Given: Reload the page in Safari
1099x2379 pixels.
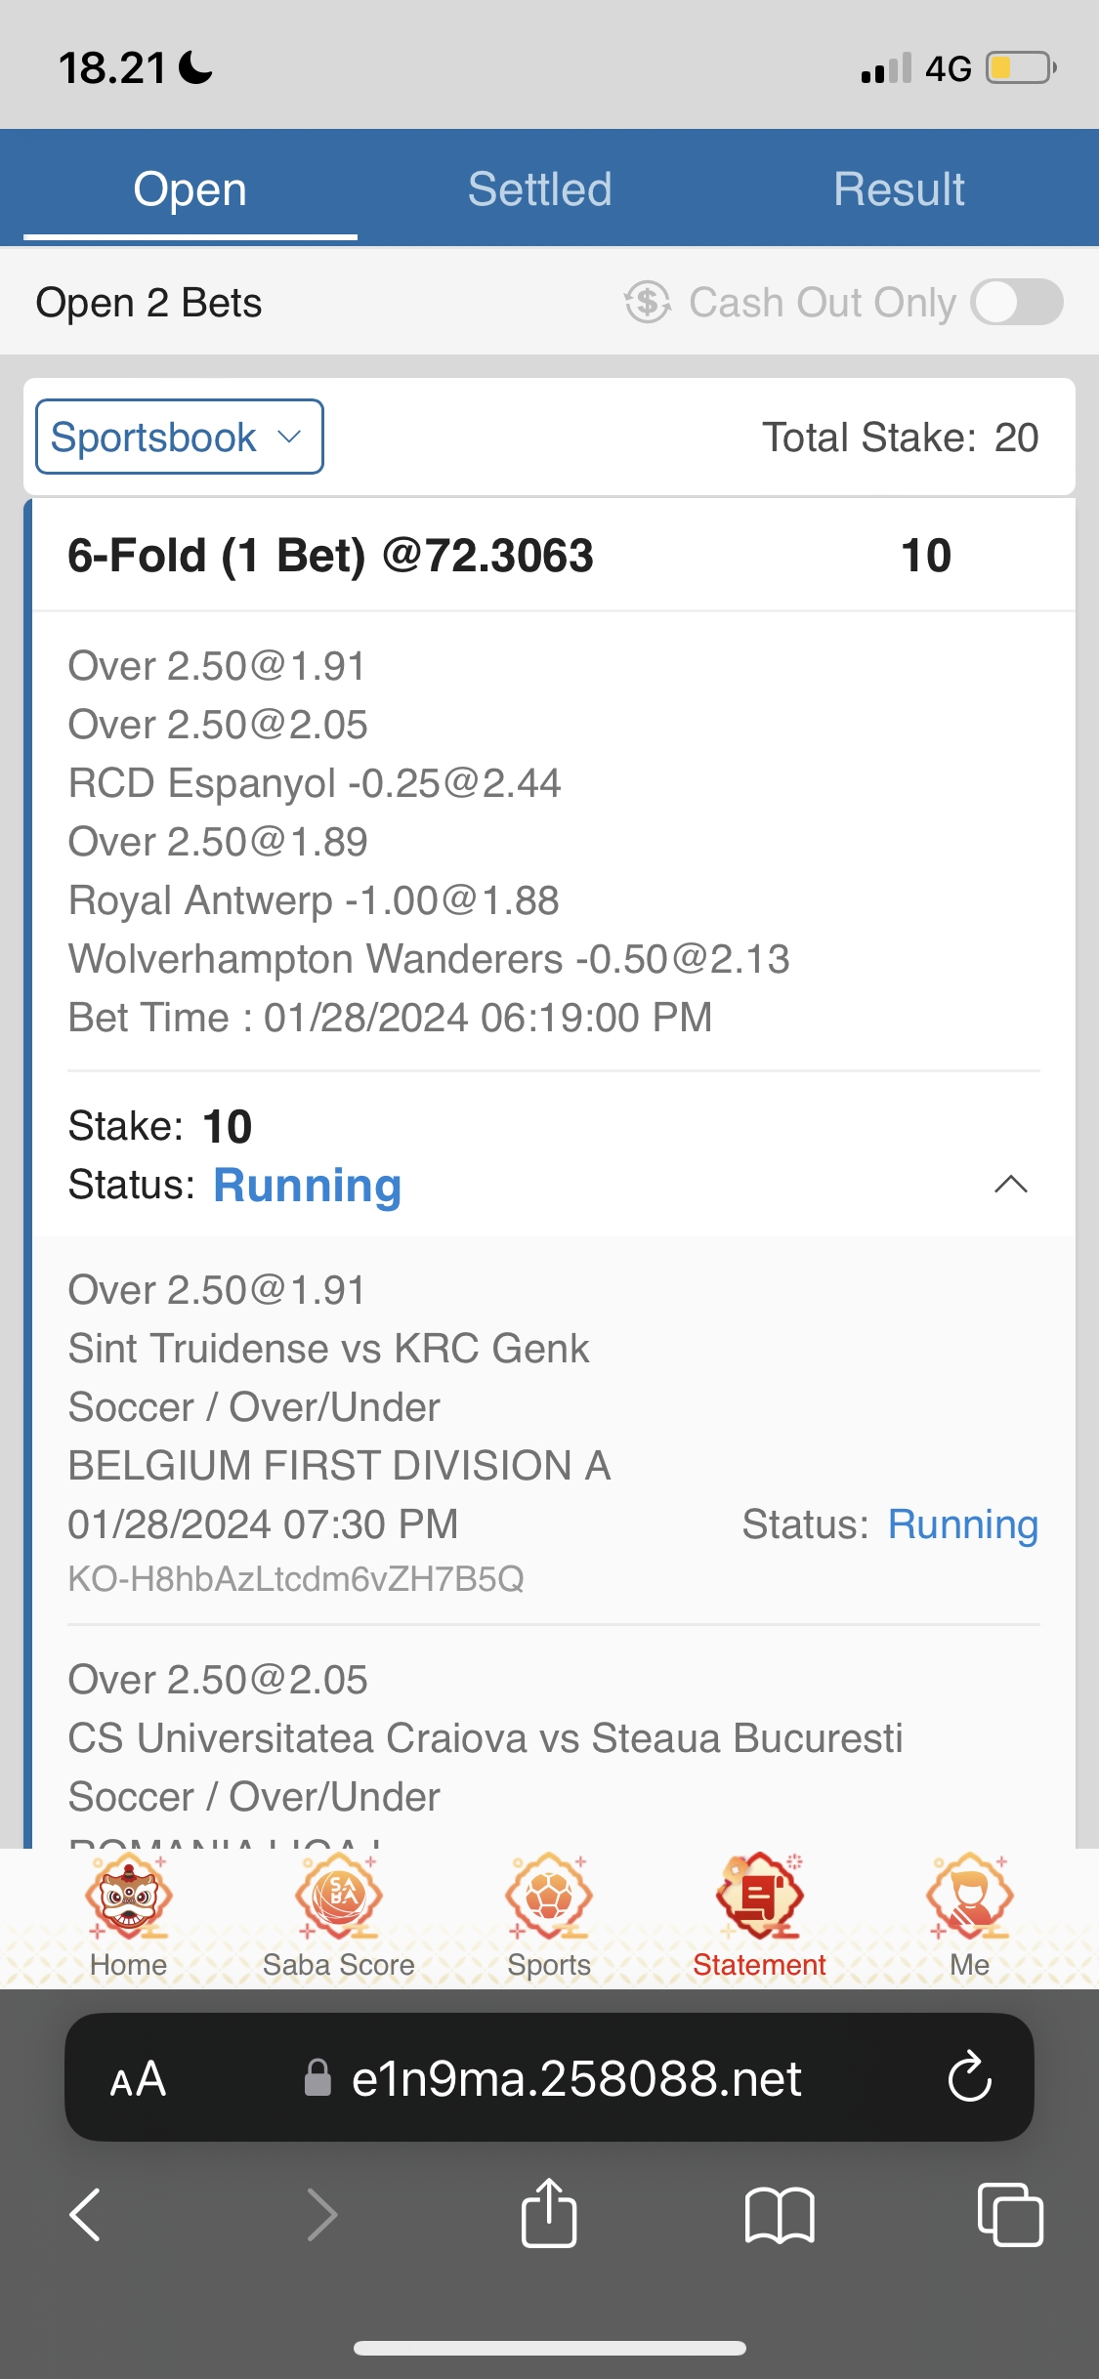Looking at the screenshot, I should 969,2077.
